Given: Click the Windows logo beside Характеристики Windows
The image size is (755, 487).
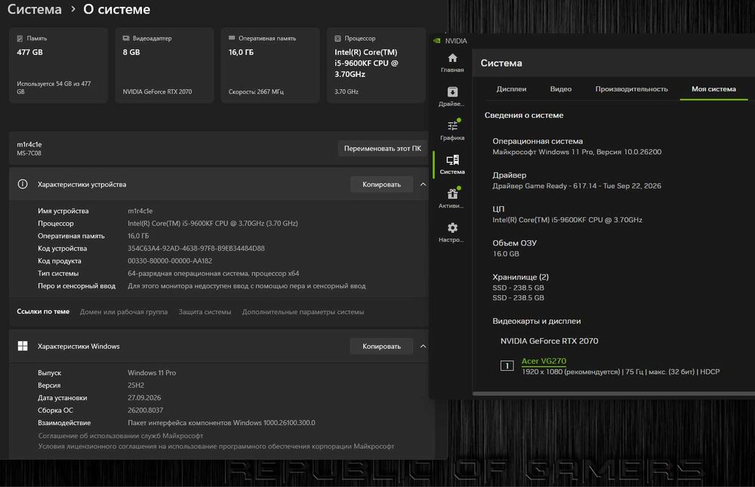Looking at the screenshot, I should pyautogui.click(x=23, y=346).
